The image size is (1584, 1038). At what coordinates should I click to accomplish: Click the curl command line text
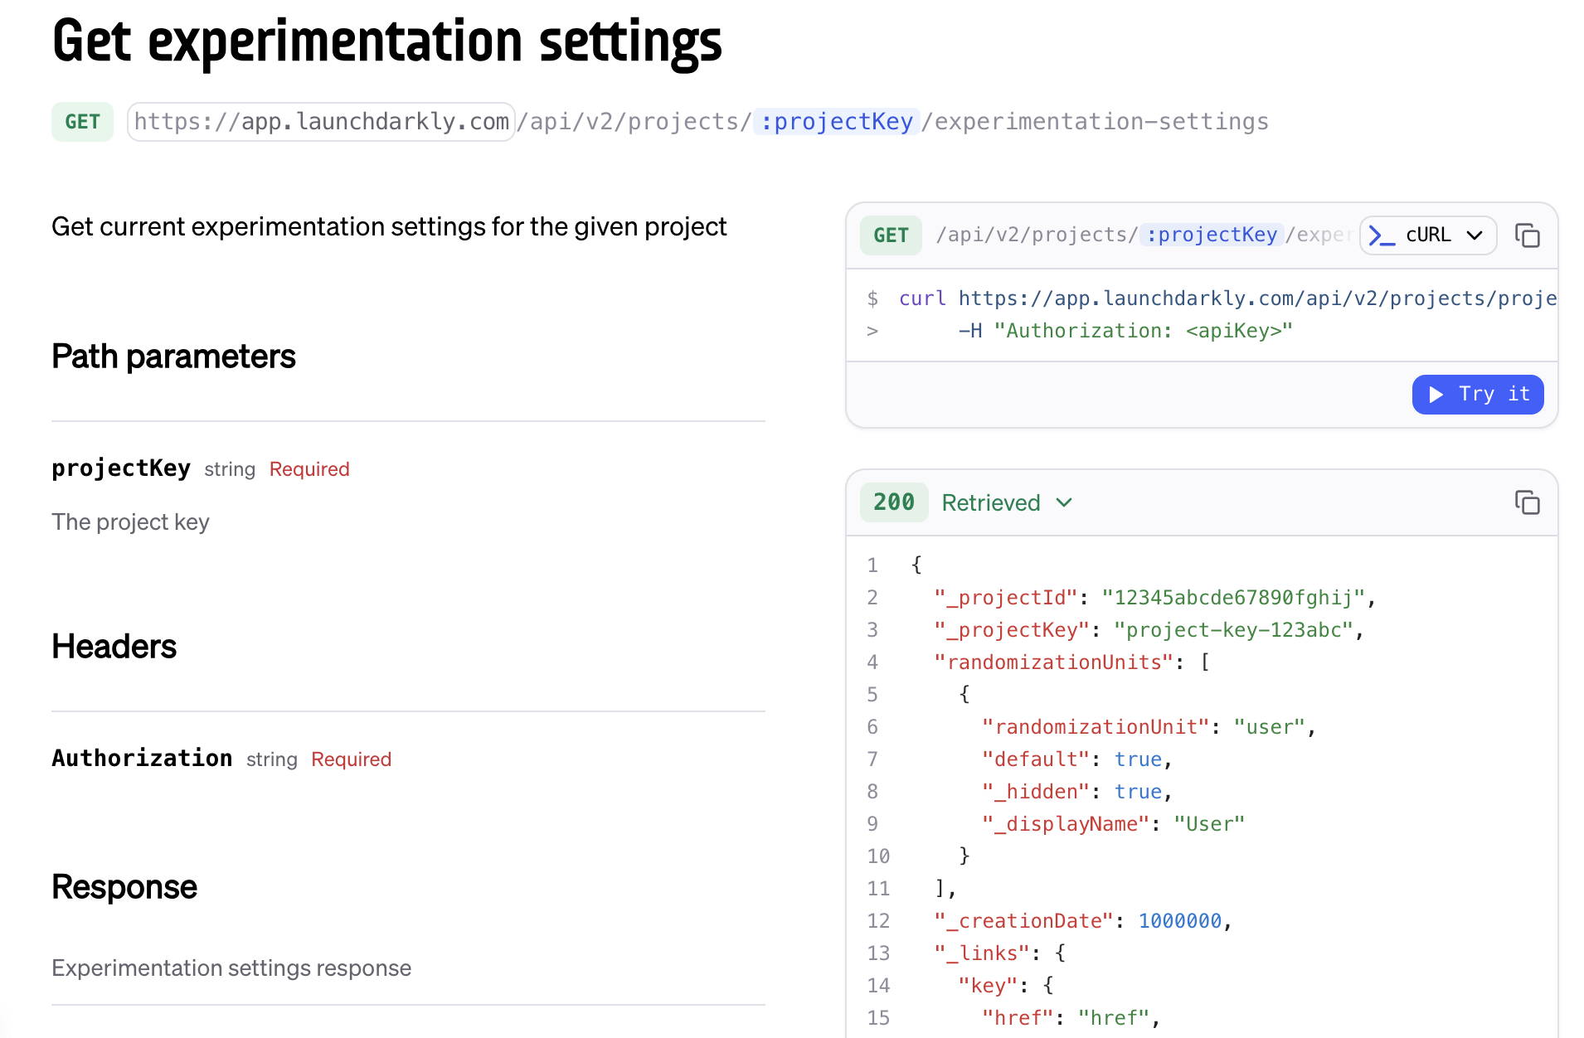coord(1227,298)
